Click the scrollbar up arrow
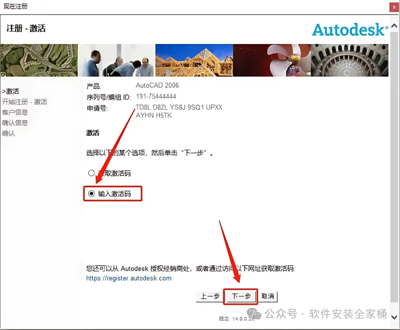The width and height of the screenshot is (400, 330). click(394, 26)
